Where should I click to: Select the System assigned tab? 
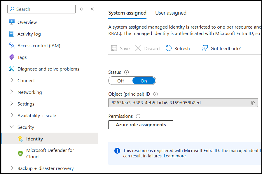coord(127,13)
